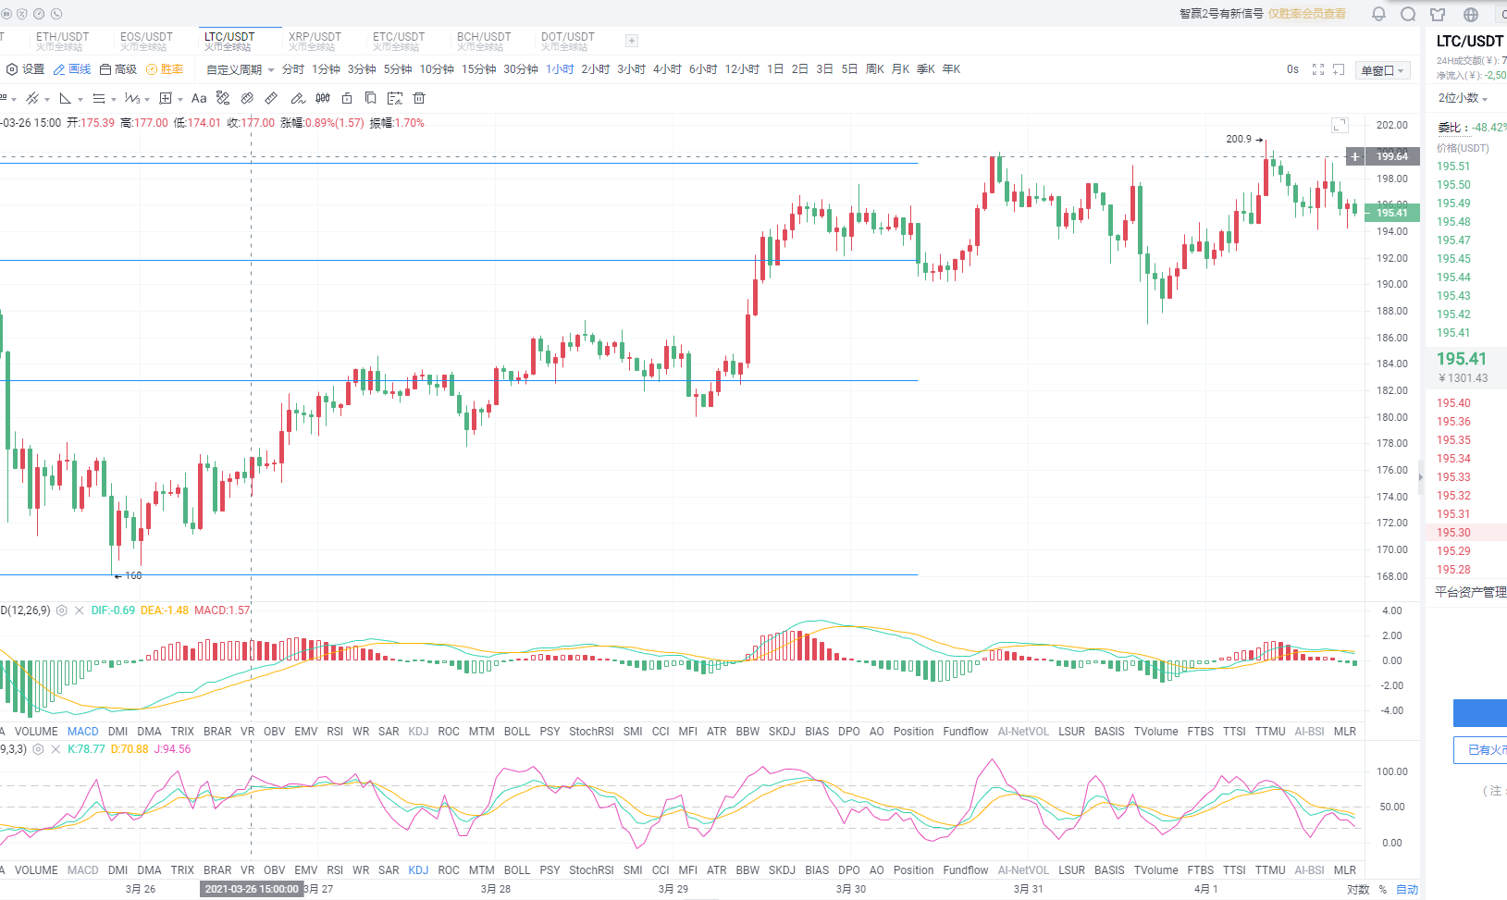This screenshot has width=1507, height=900.
Task: Select the brush pencil drawing tool
Action: [298, 98]
